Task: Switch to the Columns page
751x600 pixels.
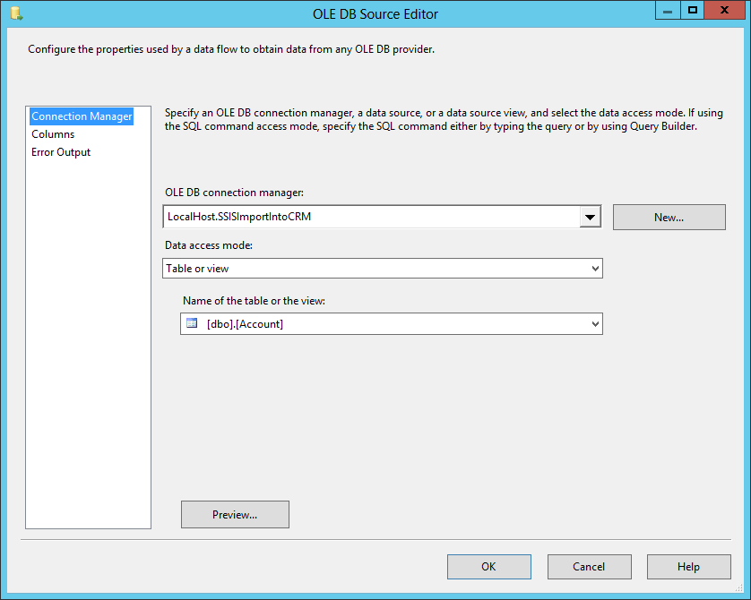Action: click(52, 133)
